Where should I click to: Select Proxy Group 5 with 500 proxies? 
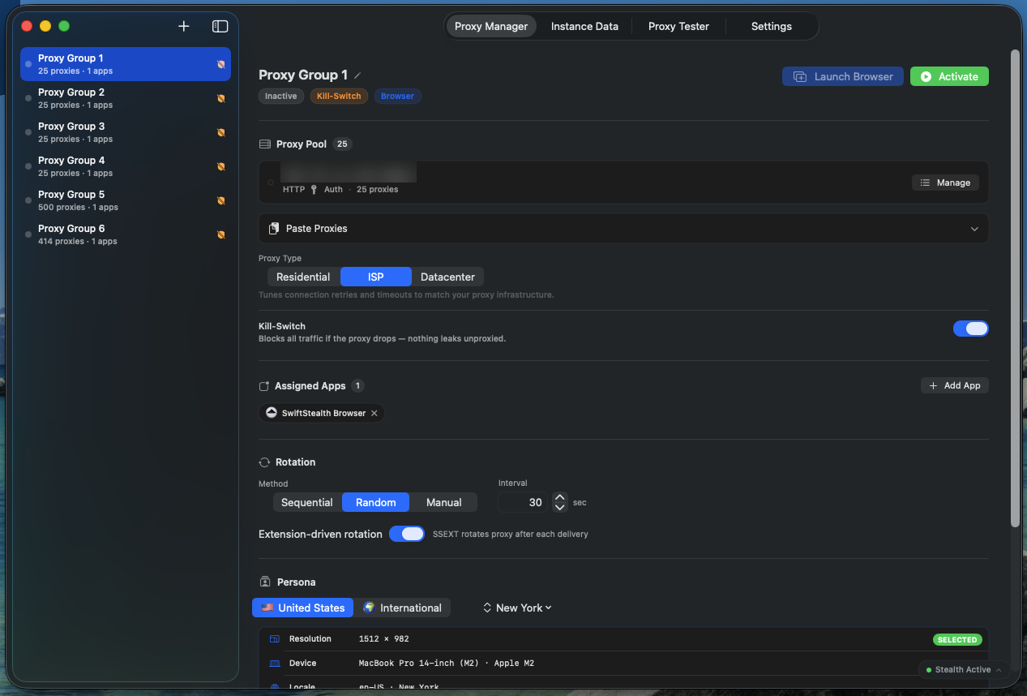126,200
